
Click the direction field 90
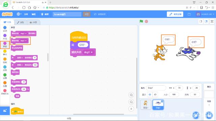point(195,94)
